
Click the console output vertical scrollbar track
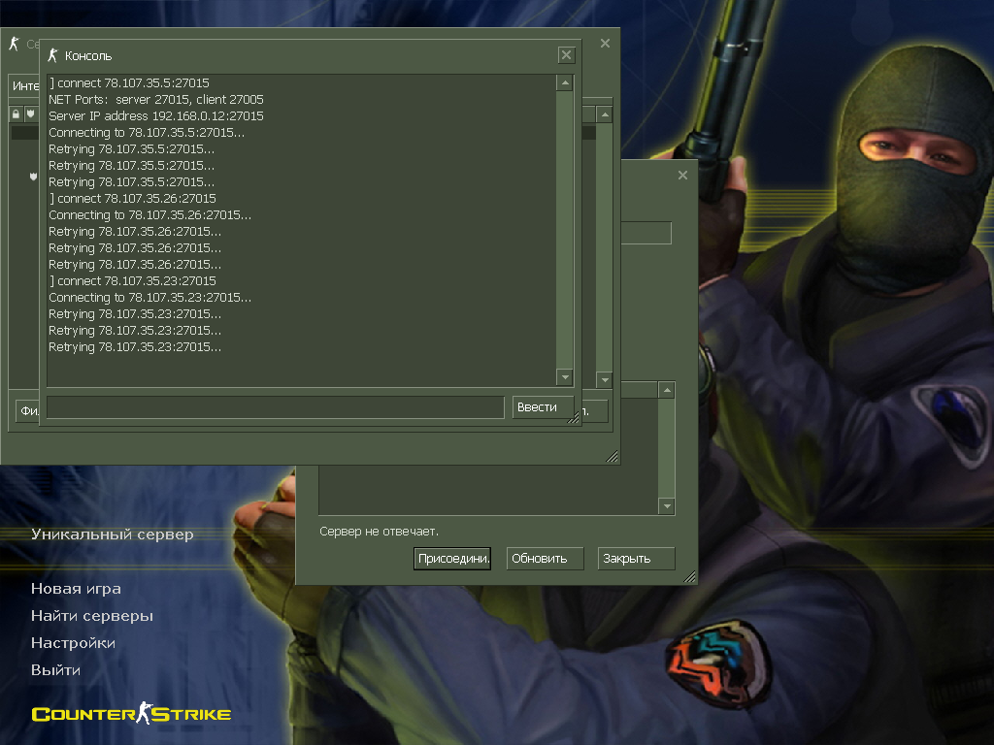click(565, 230)
